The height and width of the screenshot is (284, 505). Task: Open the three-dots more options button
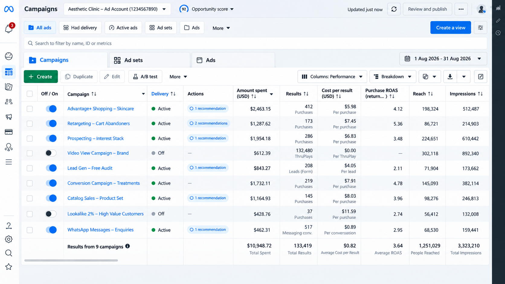pos(461,9)
